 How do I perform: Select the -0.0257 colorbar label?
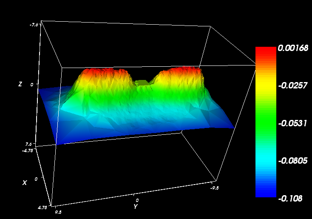click(293, 85)
